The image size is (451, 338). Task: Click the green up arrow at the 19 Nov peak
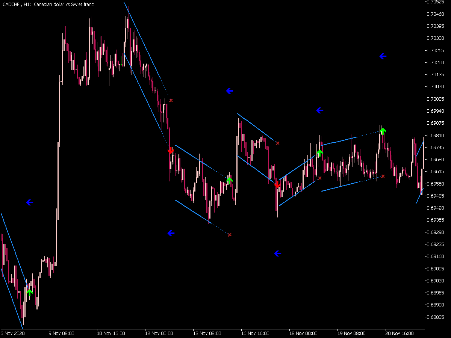click(383, 131)
